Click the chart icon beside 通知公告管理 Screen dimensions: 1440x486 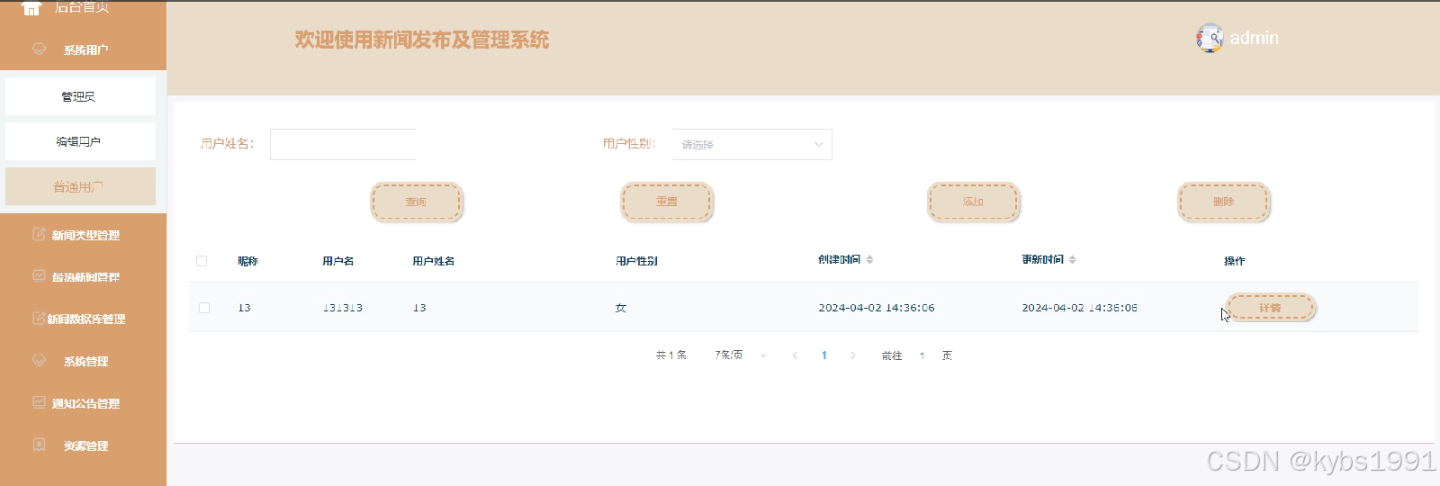pyautogui.click(x=39, y=402)
